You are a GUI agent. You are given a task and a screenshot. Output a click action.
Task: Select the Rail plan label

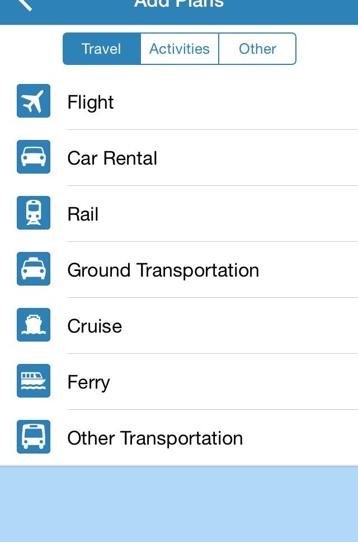click(x=83, y=214)
